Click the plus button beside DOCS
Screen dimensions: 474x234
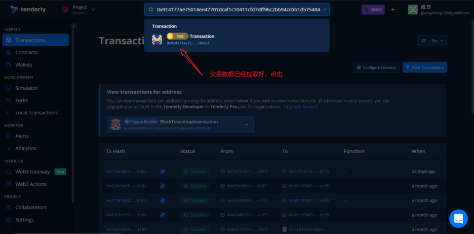coord(393,9)
